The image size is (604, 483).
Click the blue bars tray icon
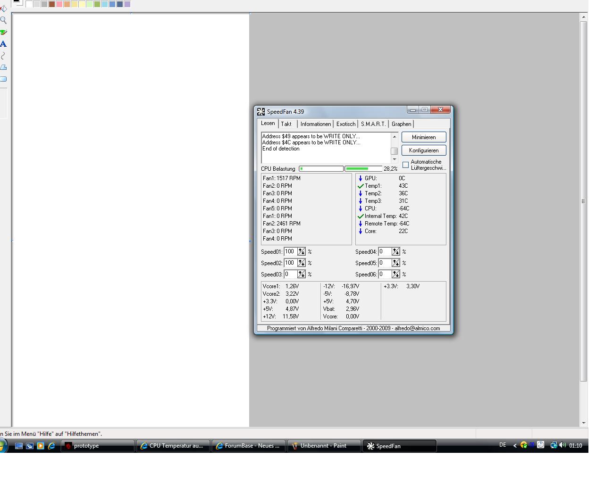tap(532, 444)
